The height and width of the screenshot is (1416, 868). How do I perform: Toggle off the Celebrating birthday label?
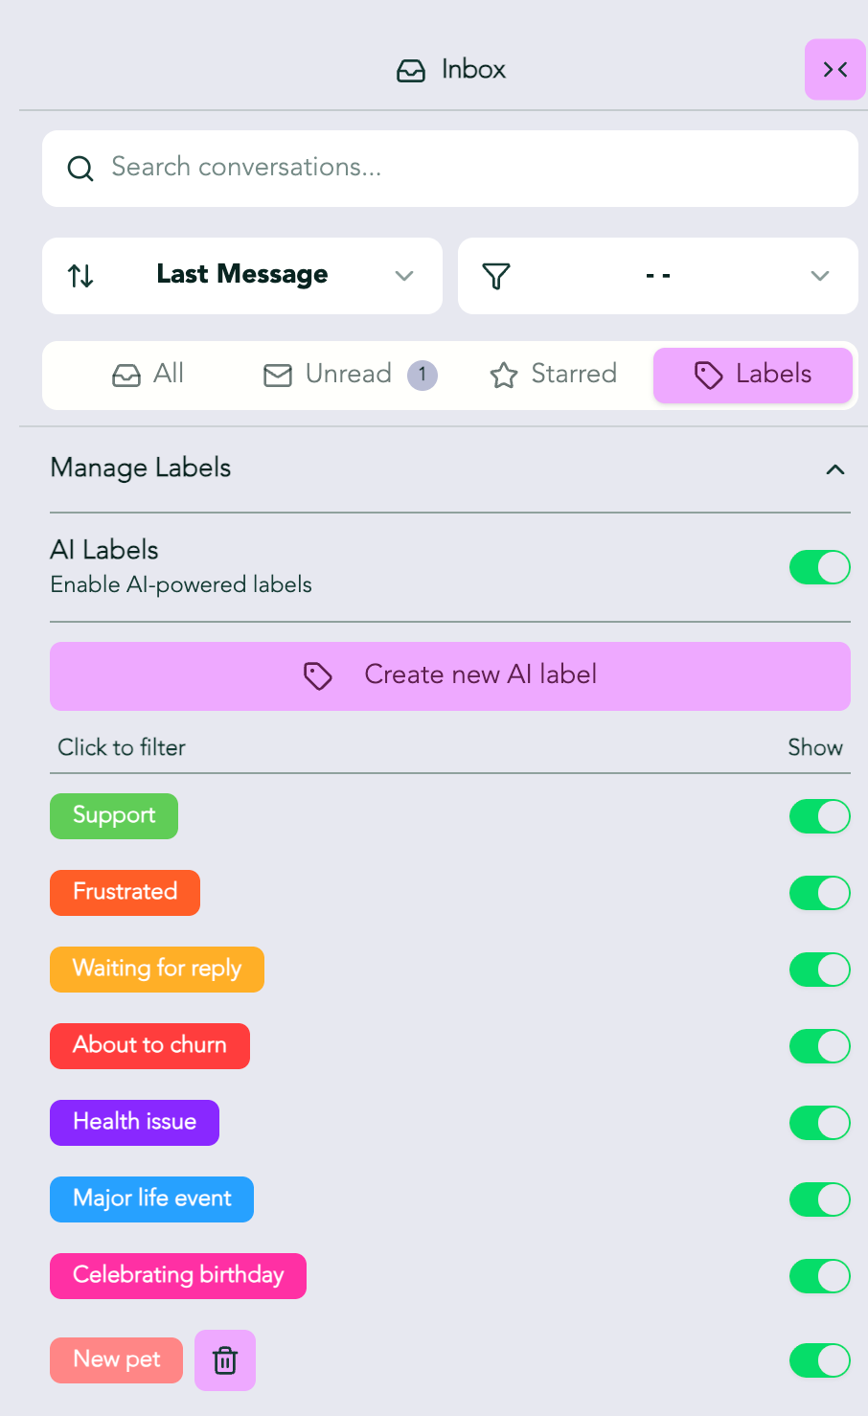tap(820, 1276)
